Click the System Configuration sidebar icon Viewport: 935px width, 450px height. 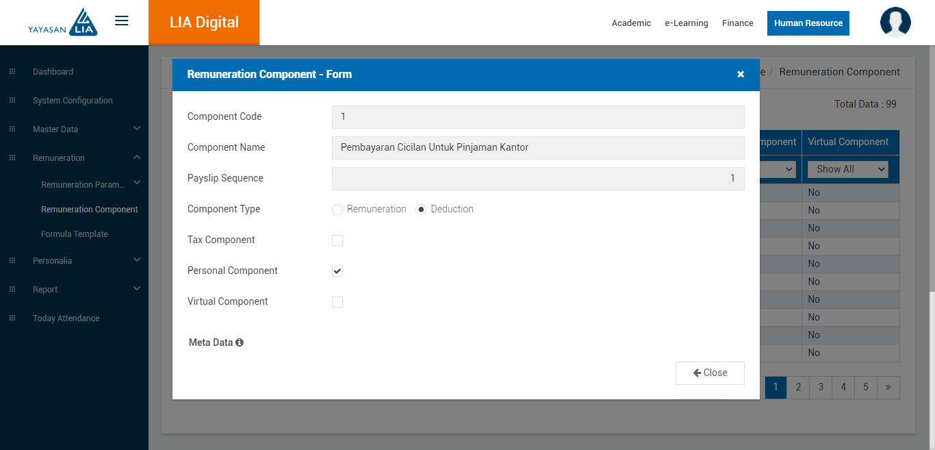tap(12, 101)
